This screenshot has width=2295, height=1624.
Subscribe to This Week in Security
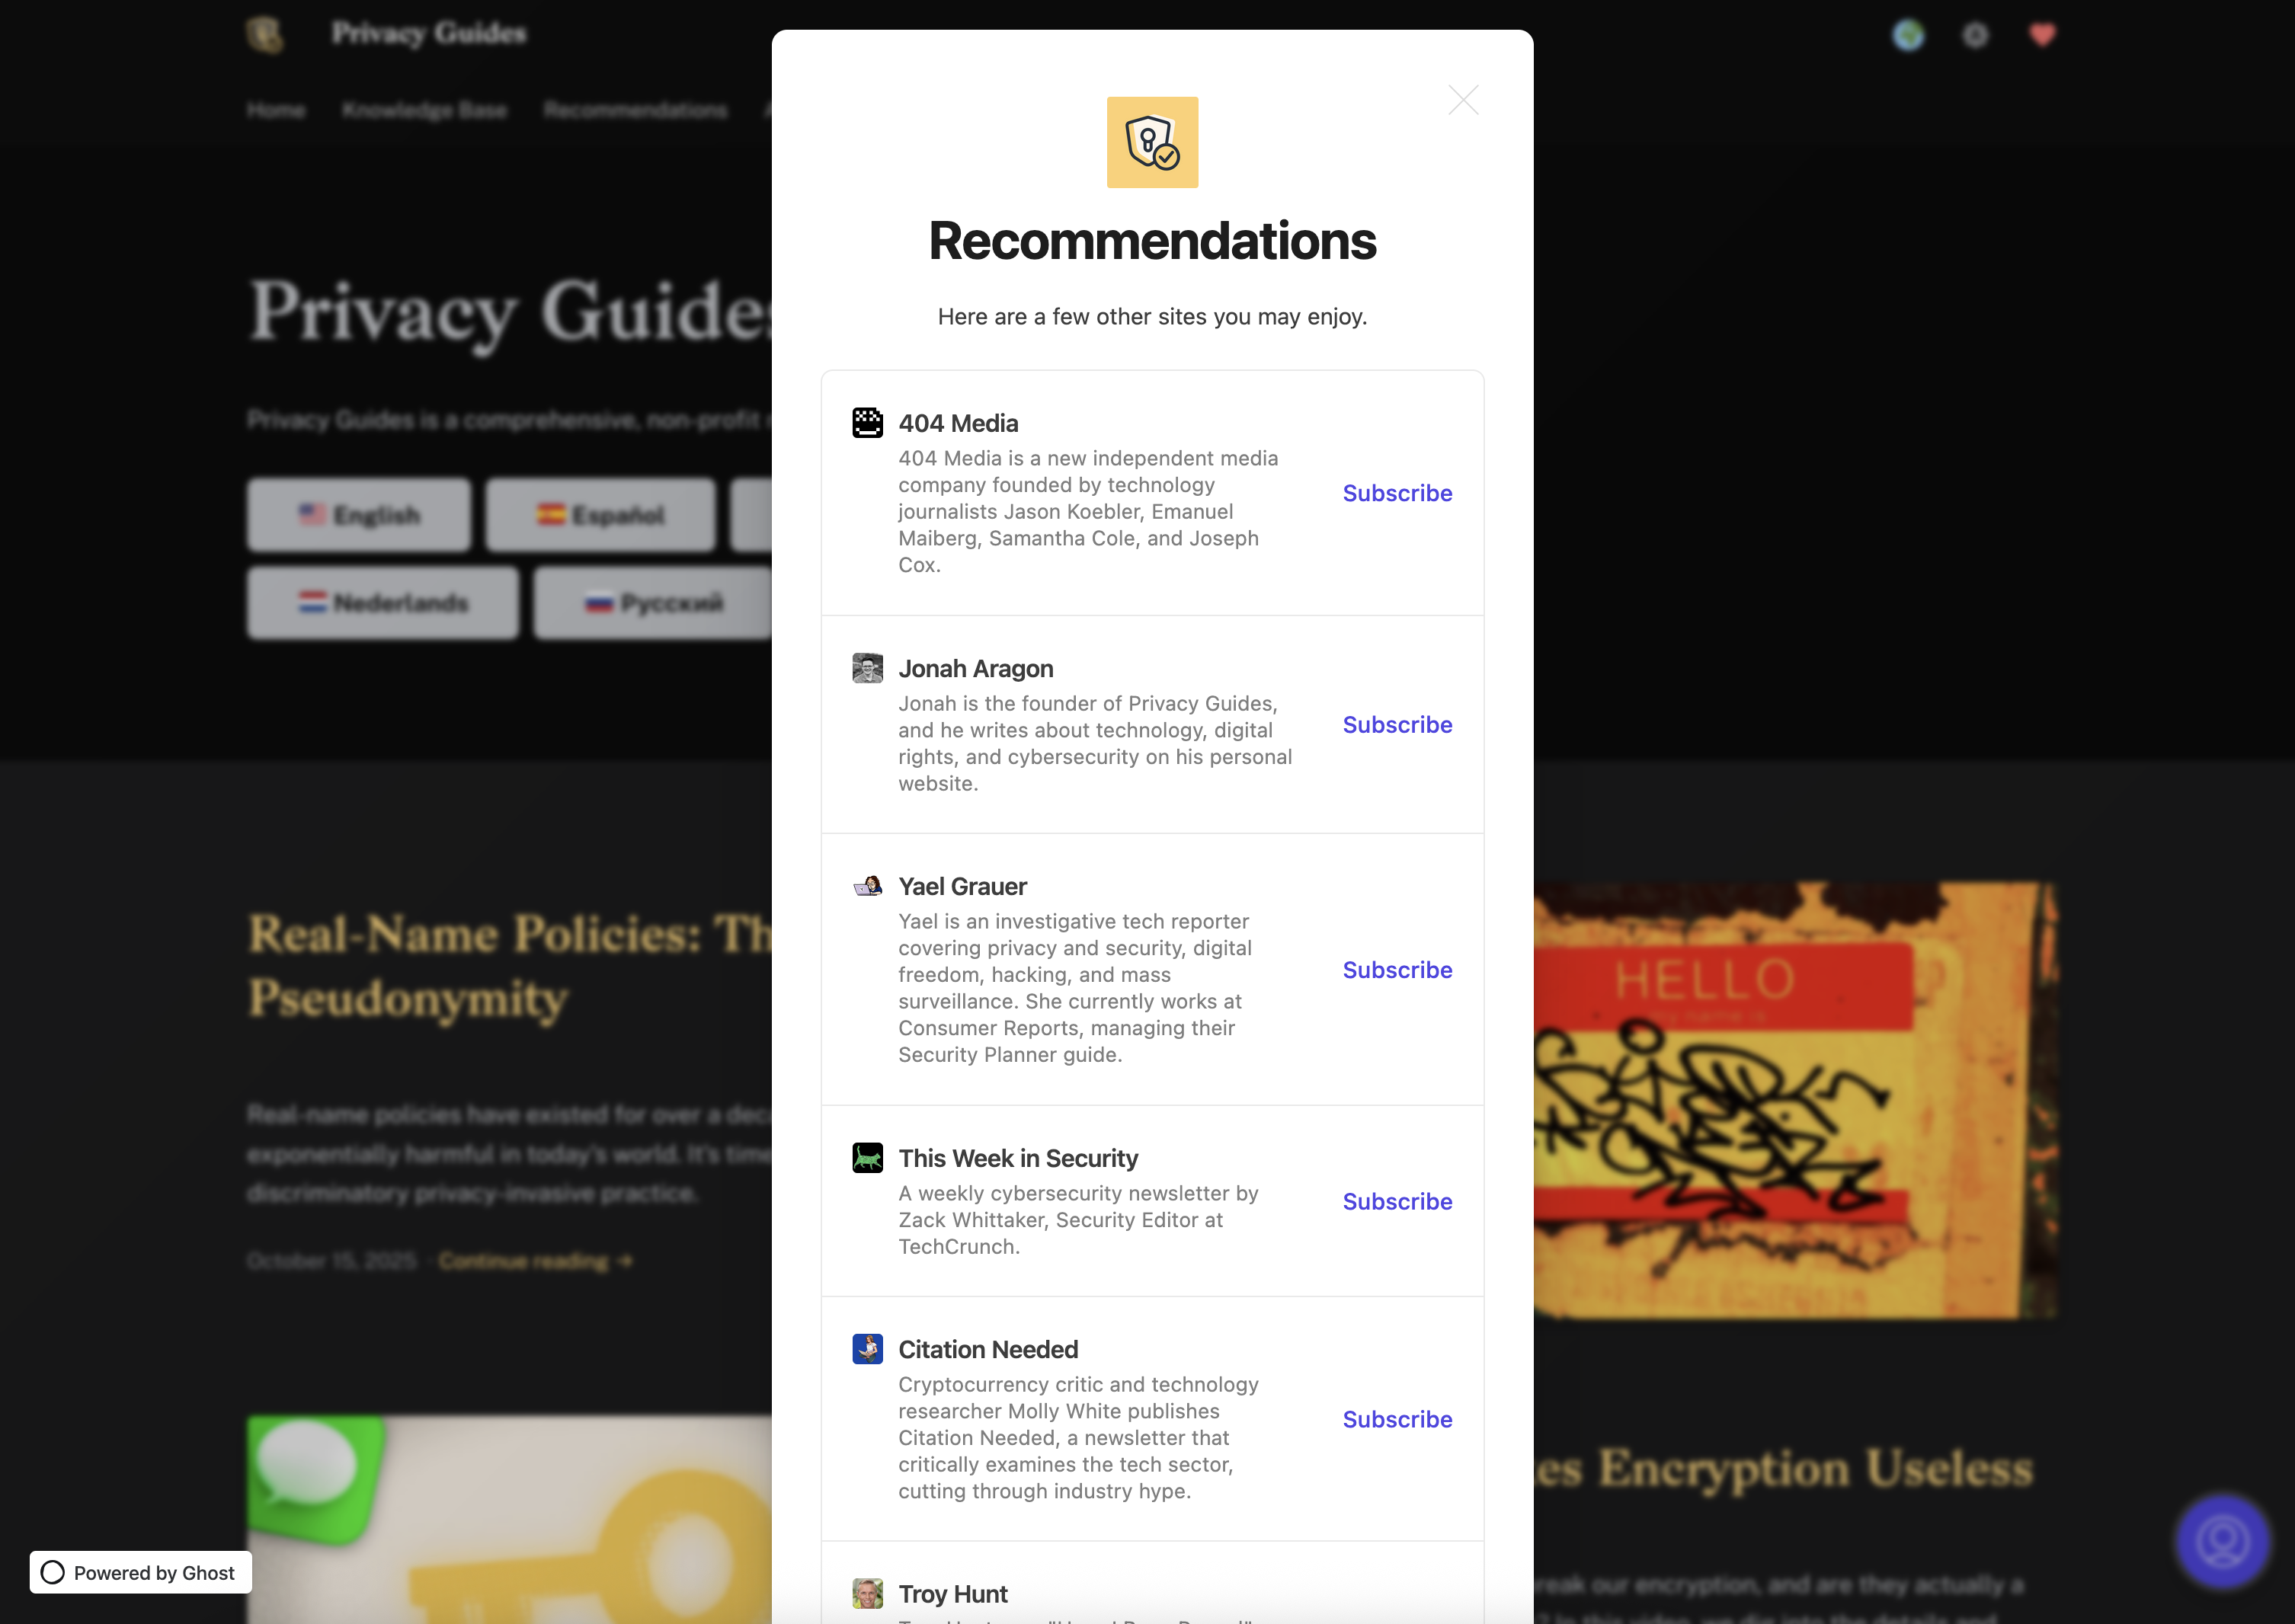coord(1397,1201)
